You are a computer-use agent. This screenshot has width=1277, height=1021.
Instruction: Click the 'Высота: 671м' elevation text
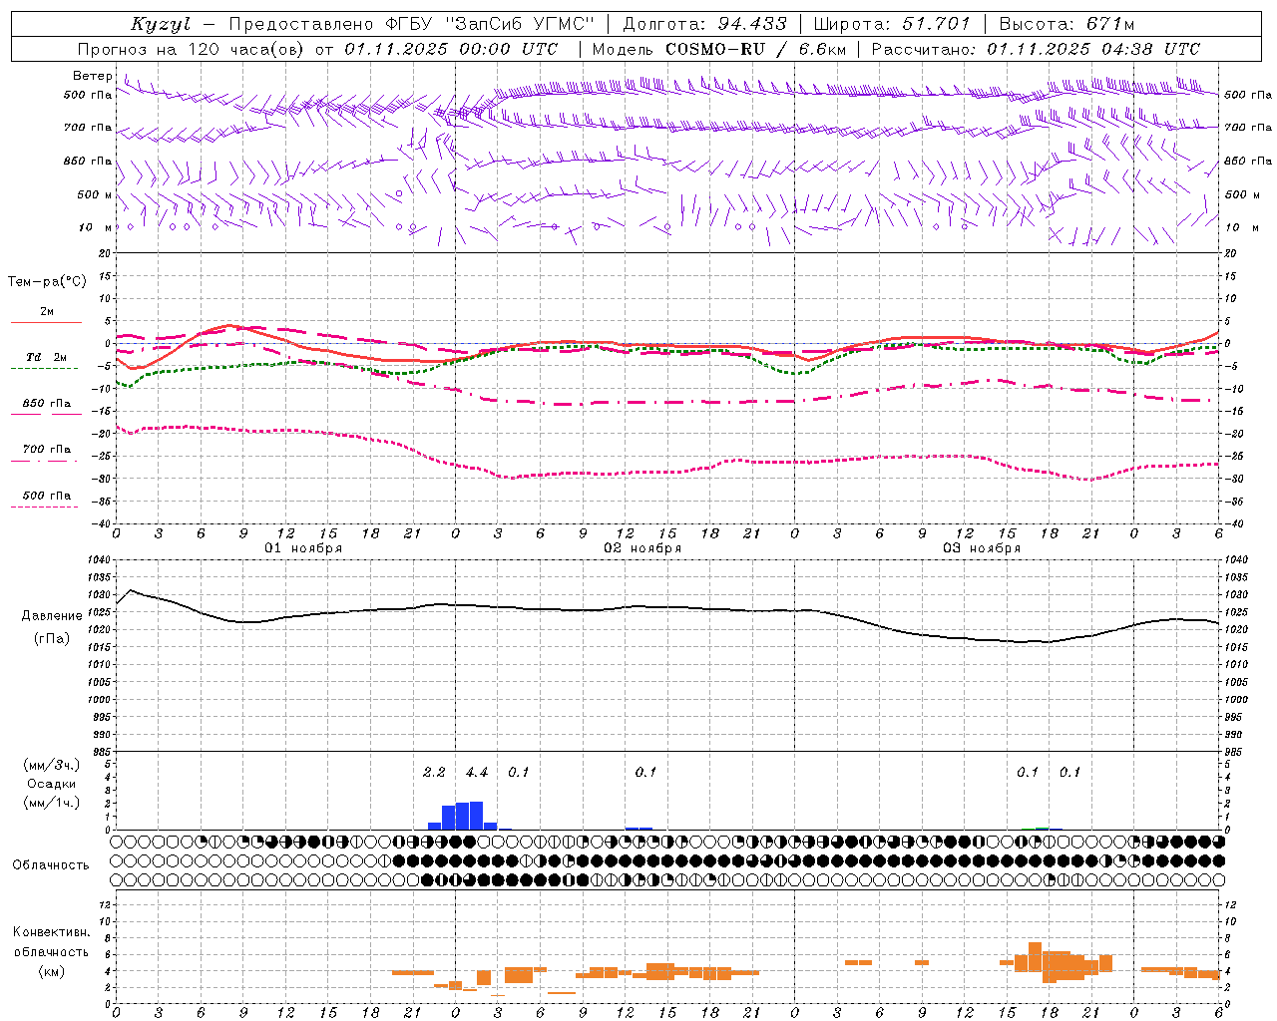point(1066,24)
